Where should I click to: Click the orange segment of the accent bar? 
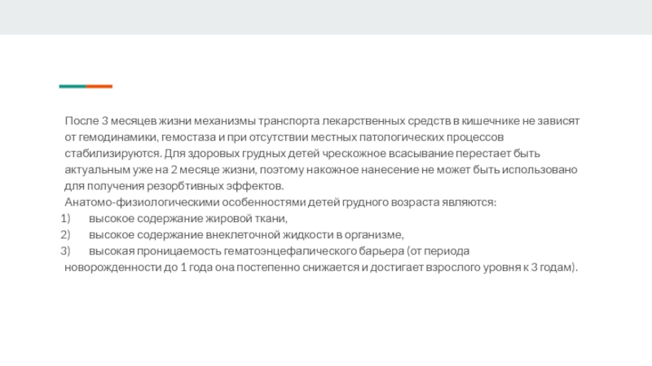click(99, 86)
